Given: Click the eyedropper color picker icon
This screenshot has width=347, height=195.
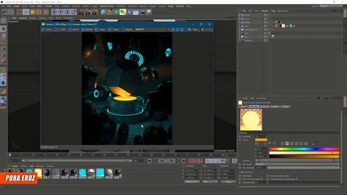Looking at the screenshot, I should (x=314, y=144).
